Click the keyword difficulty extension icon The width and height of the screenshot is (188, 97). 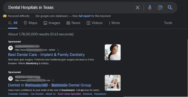5,16
